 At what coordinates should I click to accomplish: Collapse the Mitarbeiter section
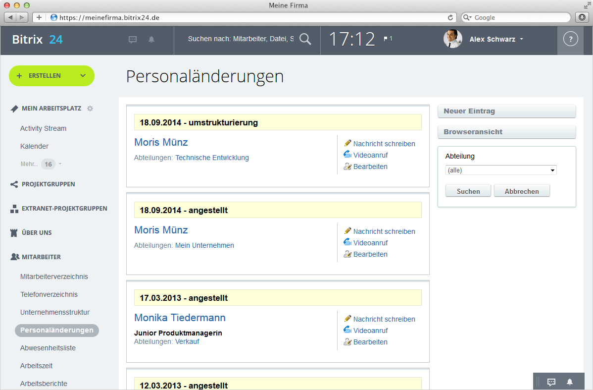point(41,257)
